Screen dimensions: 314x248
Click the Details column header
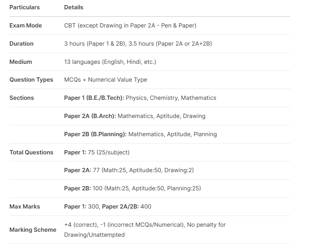(74, 7)
